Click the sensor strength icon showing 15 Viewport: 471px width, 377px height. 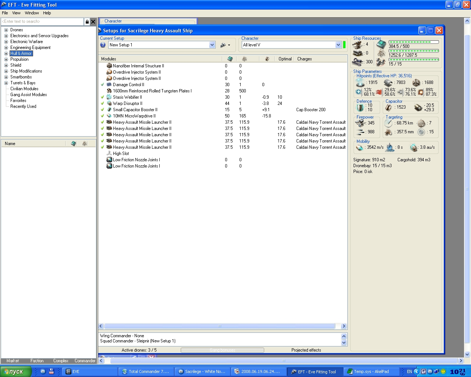coord(421,132)
